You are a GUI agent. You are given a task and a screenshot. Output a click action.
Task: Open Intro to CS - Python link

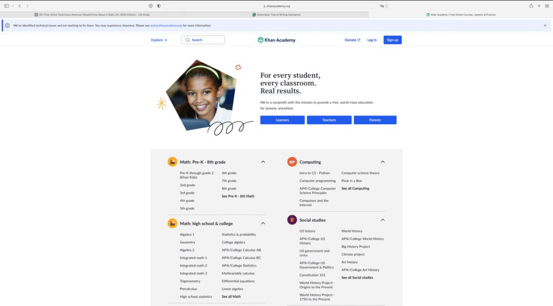pos(315,173)
